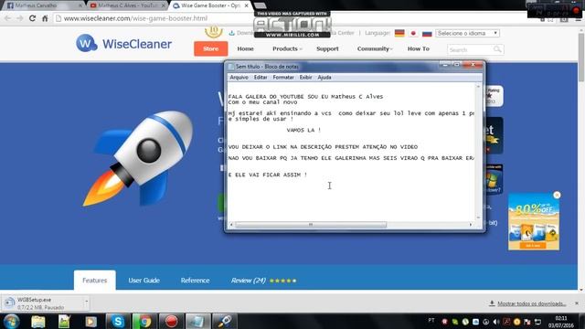The width and height of the screenshot is (585, 329).
Task: Open the Selecione o idioma dropdown
Action: 467,33
